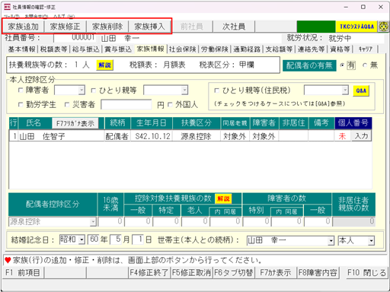The image size is (390, 292).
Task: Switch to the 基本情報 tab
Action: pos(21,49)
